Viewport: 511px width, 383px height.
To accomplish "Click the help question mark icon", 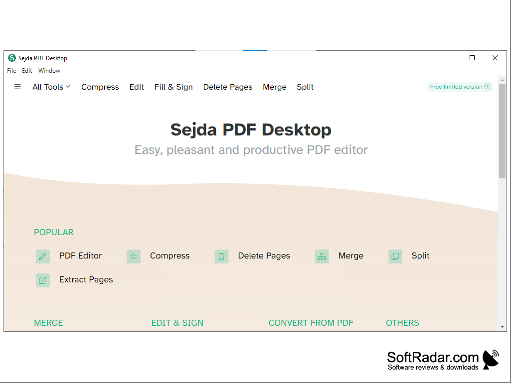I will [x=487, y=87].
